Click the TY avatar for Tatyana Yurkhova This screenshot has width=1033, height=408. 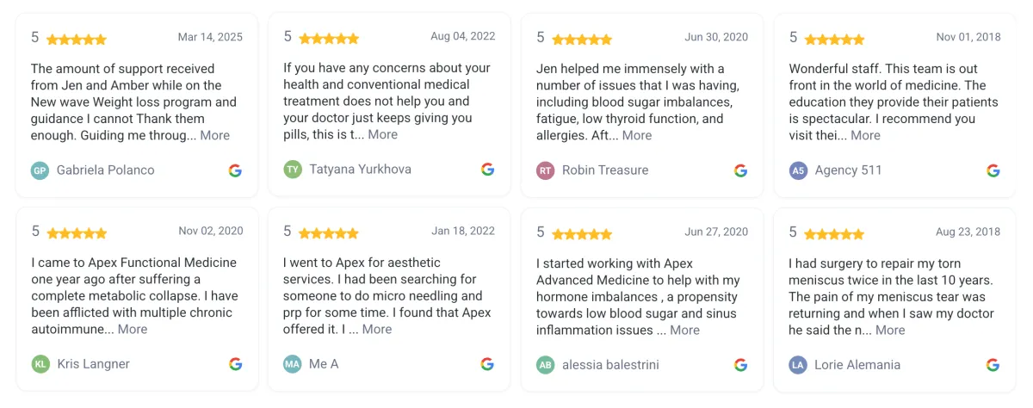point(293,170)
